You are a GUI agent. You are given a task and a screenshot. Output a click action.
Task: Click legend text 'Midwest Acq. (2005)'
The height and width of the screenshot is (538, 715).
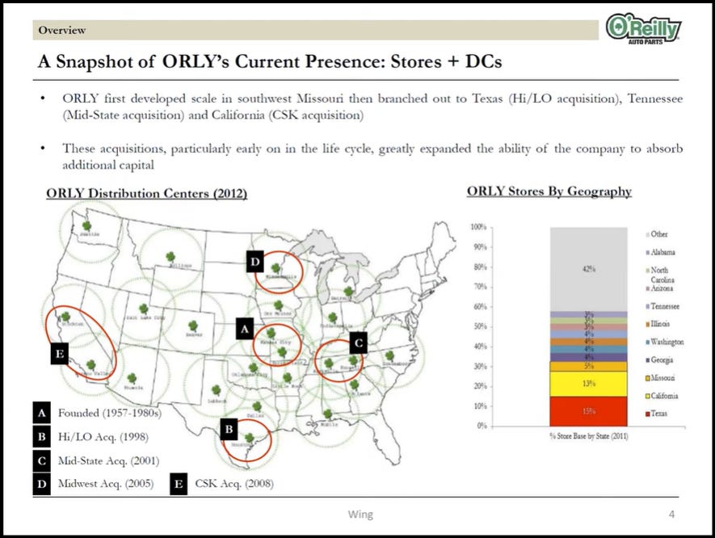[106, 483]
